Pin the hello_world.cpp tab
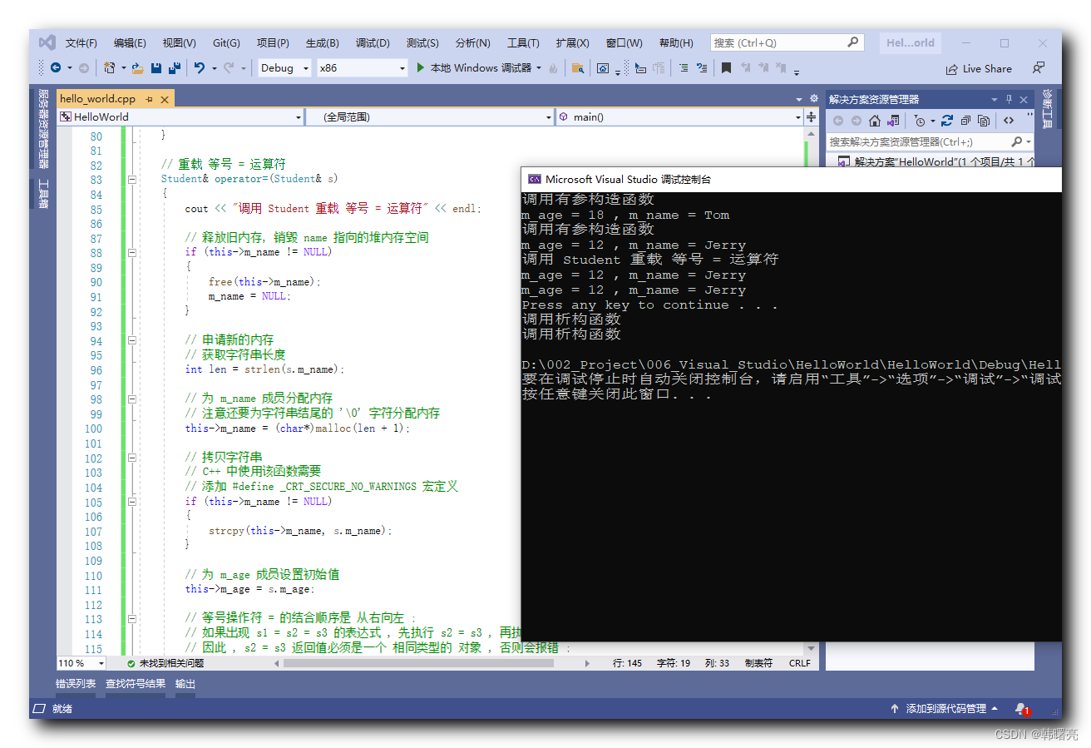The width and height of the screenshot is (1091, 748). tap(150, 99)
